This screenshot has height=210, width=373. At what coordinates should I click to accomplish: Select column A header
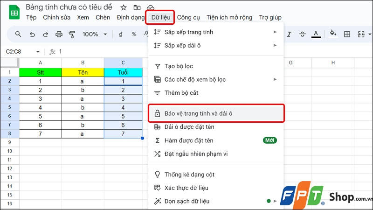coord(41,63)
